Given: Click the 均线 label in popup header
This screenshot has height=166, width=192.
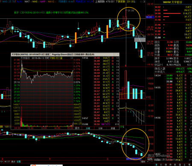Looking at the screenshot, I should click(52, 58).
